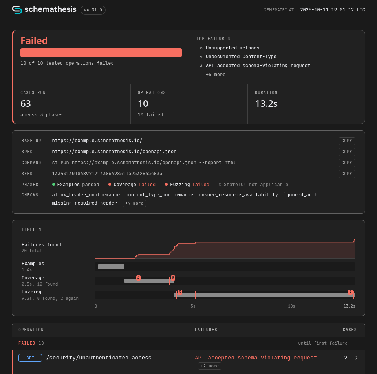The height and width of the screenshot is (374, 377).
Task: Select the Unsupported methods failure entry
Action: click(232, 48)
